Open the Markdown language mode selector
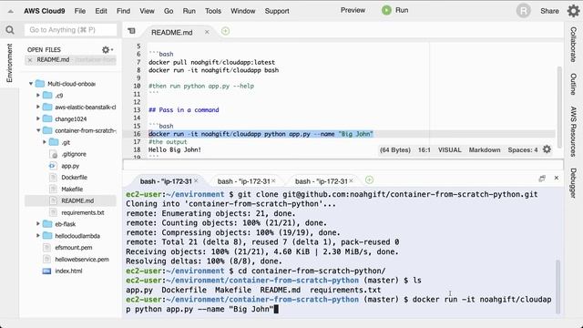This screenshot has height=328, width=583. [484, 149]
